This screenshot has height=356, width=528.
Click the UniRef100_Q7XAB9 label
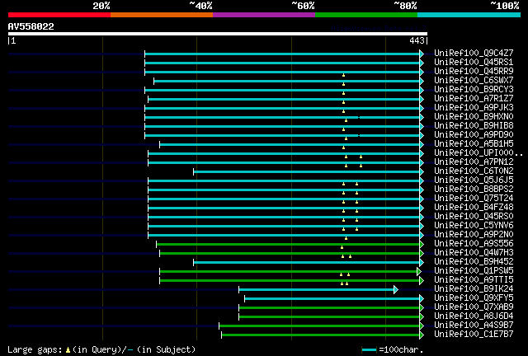pyautogui.click(x=474, y=307)
